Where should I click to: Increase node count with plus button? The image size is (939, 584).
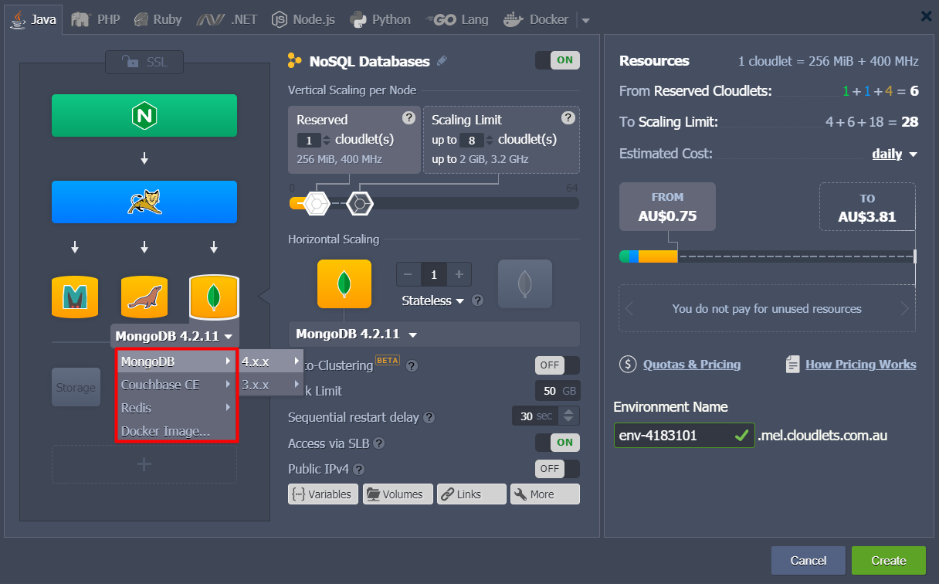459,274
